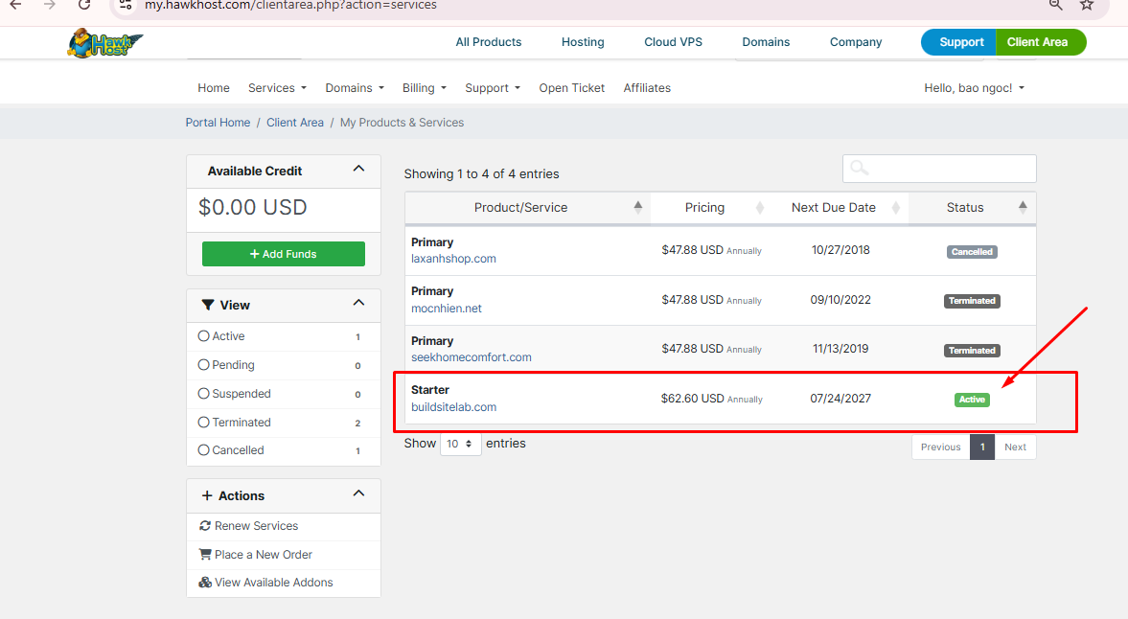Collapse the Available Credit panel
Viewport: 1128px width, 619px height.
[358, 169]
